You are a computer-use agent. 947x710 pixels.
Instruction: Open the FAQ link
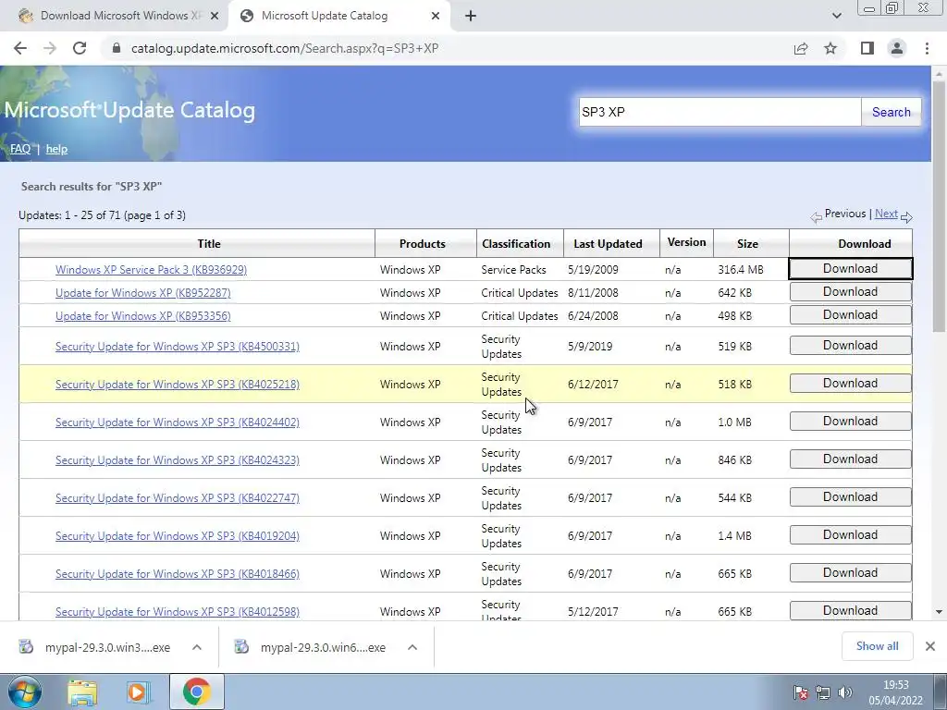(x=20, y=149)
